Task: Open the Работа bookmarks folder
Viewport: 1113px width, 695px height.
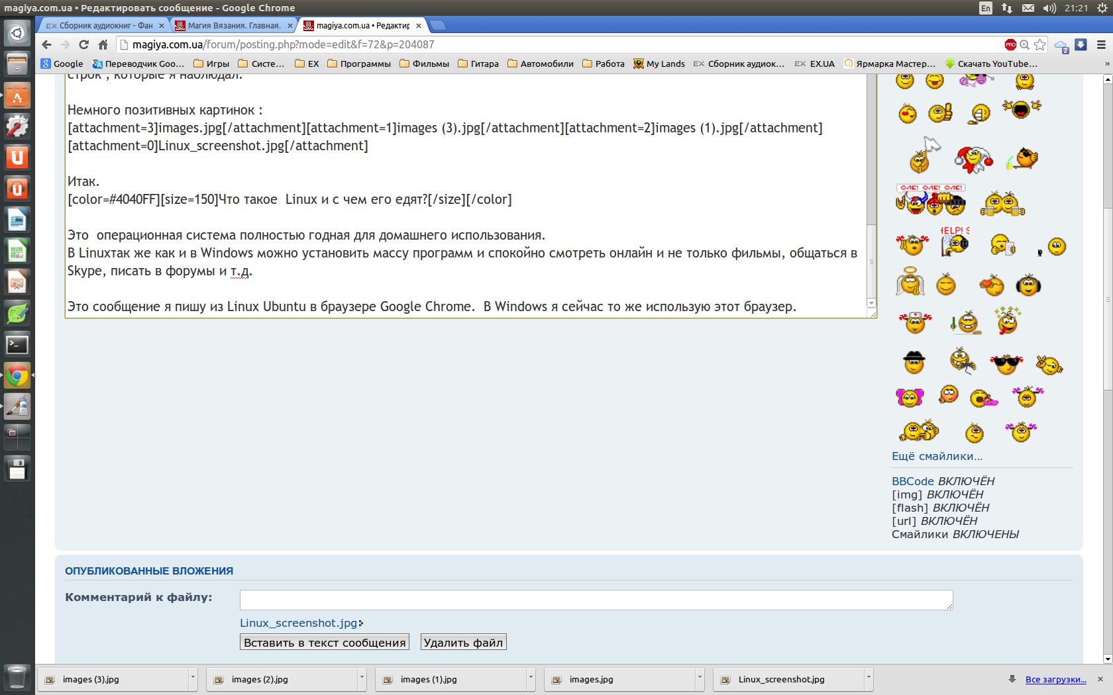Action: pos(604,64)
